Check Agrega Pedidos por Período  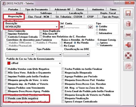63,77
